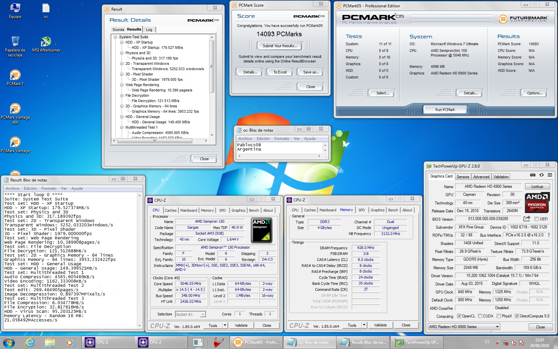The image size is (558, 349).
Task: Open GPU selector dropdown AMD Radeon HD 6900
Action: (464, 327)
